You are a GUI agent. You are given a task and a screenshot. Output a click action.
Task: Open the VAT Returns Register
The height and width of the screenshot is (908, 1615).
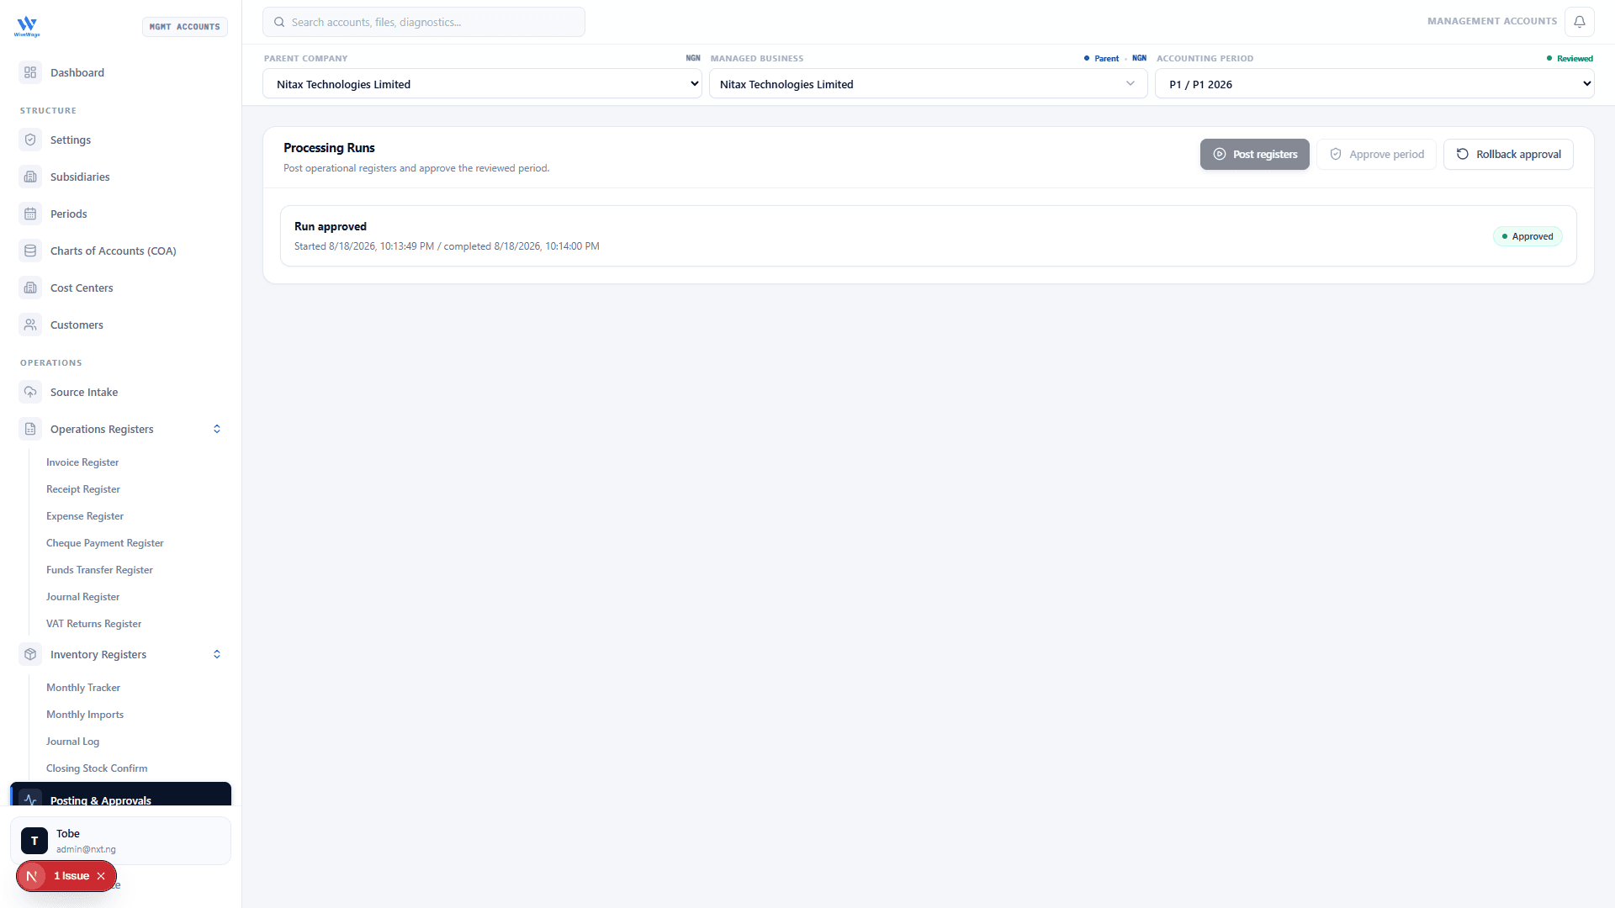point(93,624)
